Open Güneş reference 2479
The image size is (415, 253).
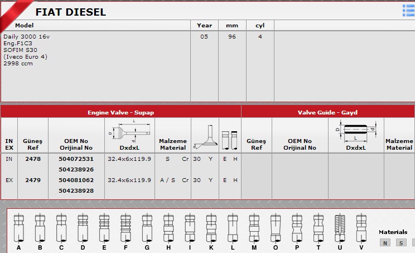32,180
